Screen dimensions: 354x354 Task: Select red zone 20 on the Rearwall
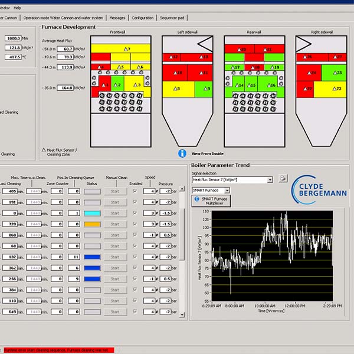point(240,49)
